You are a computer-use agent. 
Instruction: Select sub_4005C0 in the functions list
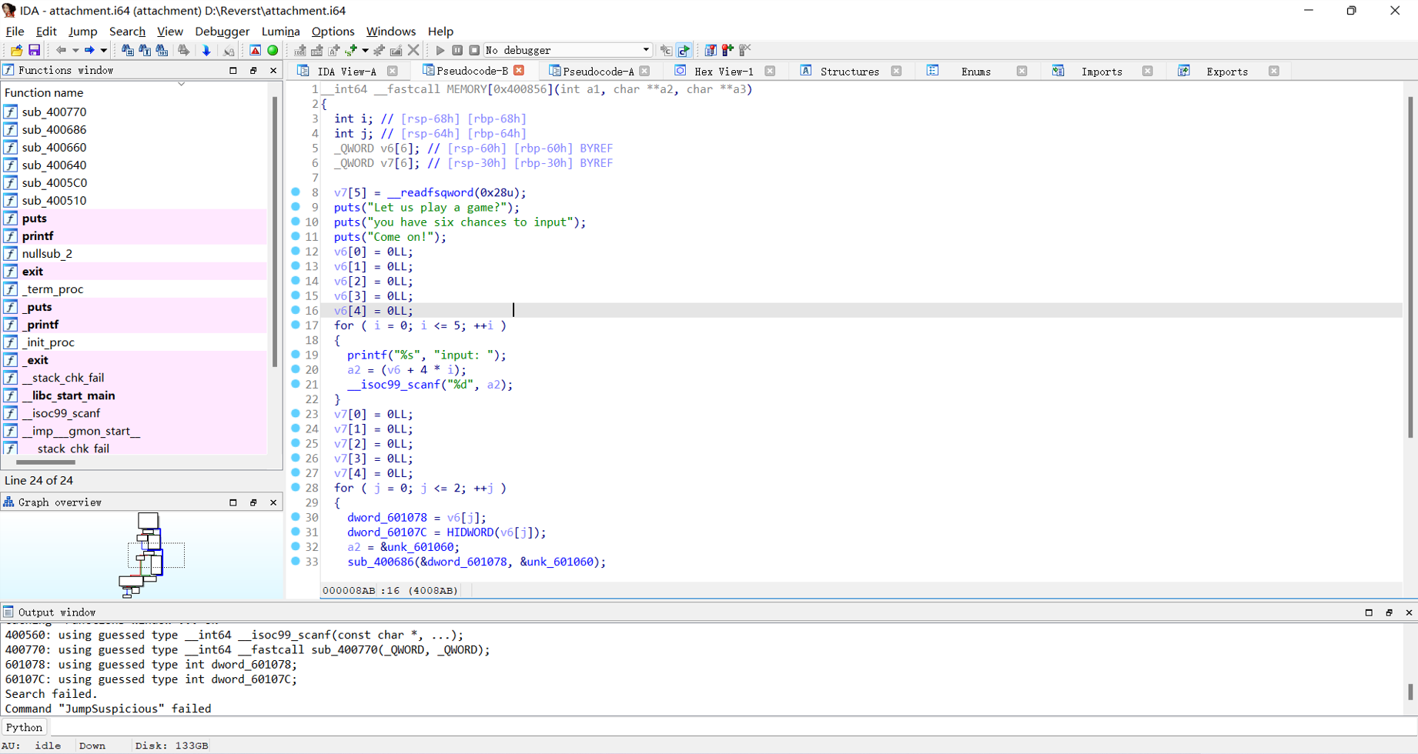135,182
